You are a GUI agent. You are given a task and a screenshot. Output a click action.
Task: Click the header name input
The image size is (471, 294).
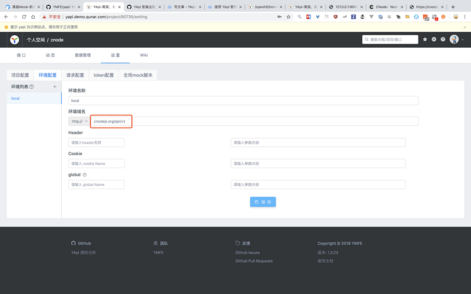pos(97,142)
